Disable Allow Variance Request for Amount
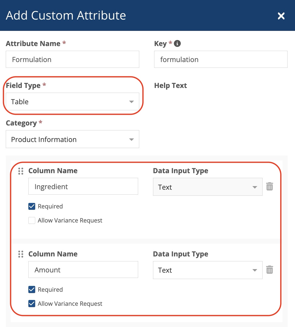 (32, 304)
